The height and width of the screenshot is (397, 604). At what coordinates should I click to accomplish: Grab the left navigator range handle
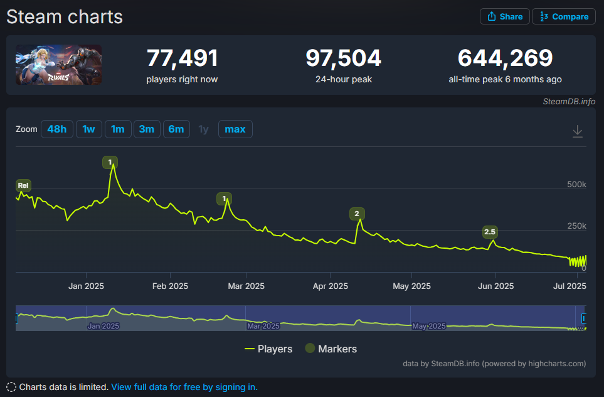click(x=16, y=318)
